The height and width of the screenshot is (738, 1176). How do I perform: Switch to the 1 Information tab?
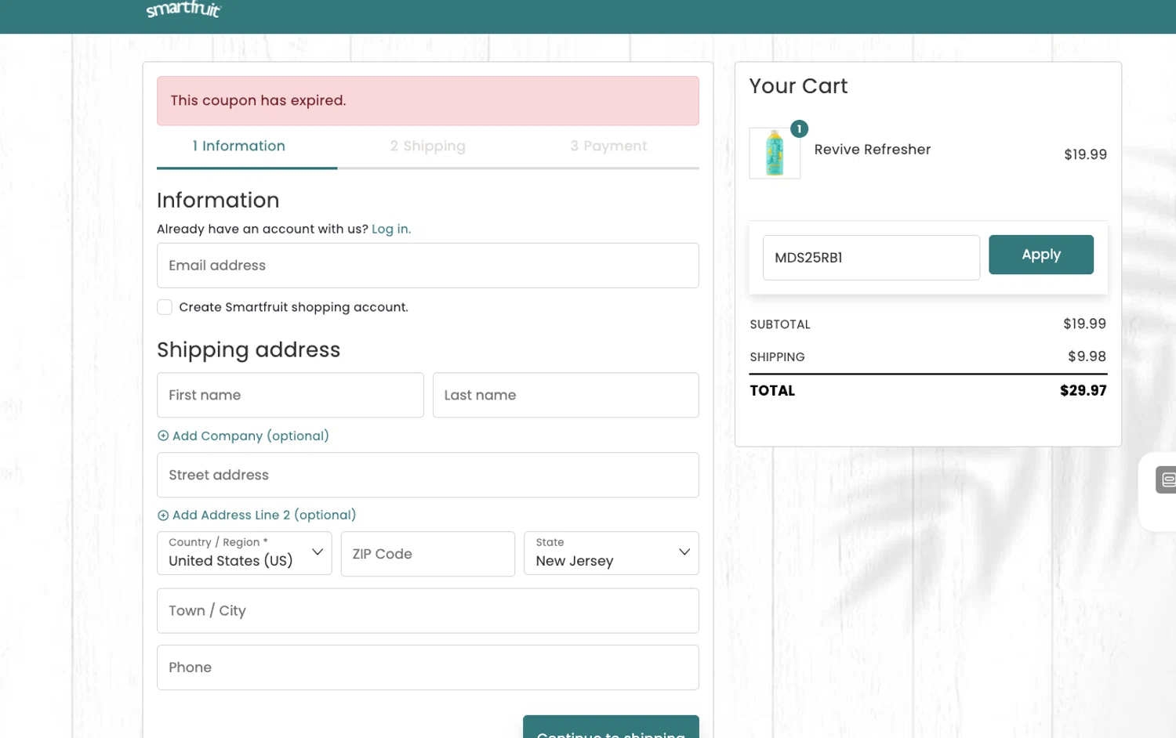coord(239,146)
